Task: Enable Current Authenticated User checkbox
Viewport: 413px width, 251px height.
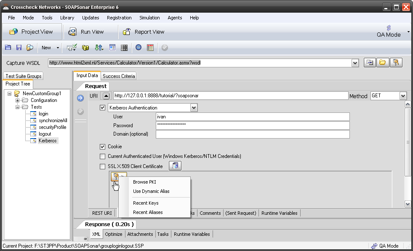Action: [102, 156]
